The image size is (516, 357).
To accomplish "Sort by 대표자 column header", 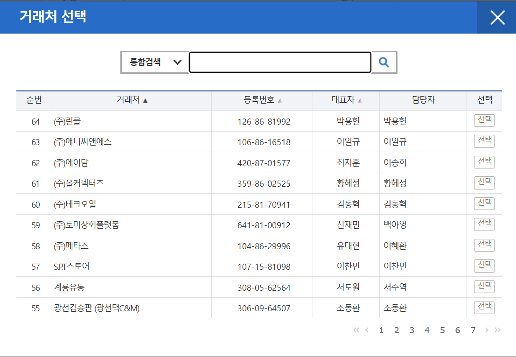I will (x=347, y=100).
